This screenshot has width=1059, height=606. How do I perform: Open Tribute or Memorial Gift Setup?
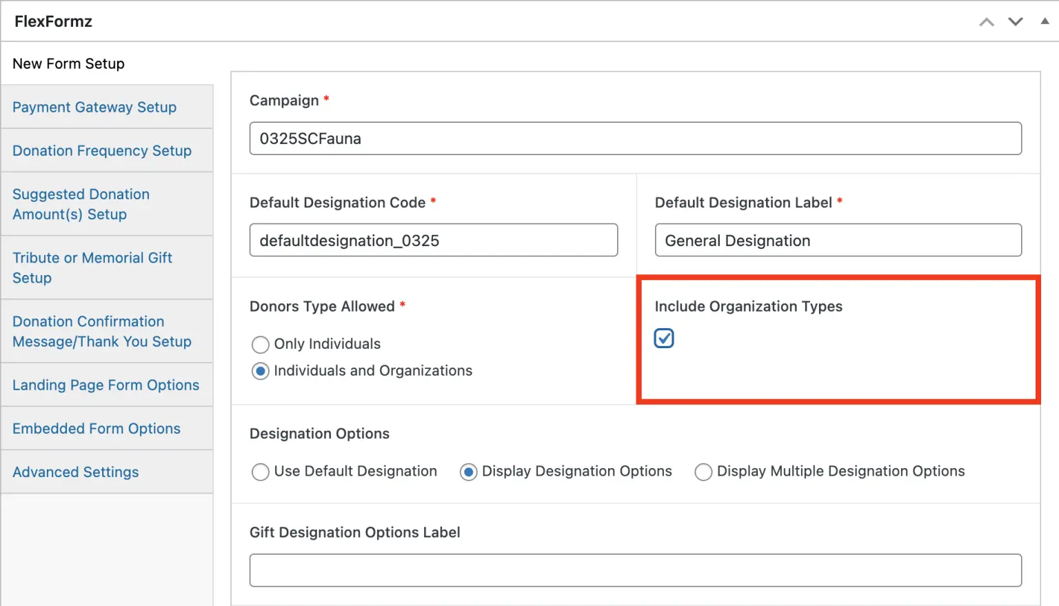(x=92, y=267)
